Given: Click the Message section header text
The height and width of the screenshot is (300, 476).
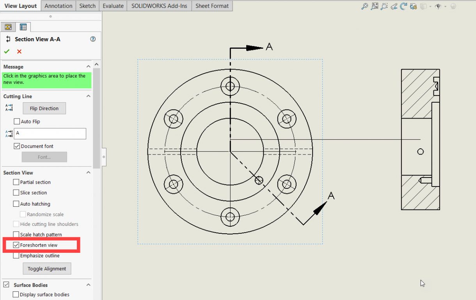Looking at the screenshot, I should [13, 67].
